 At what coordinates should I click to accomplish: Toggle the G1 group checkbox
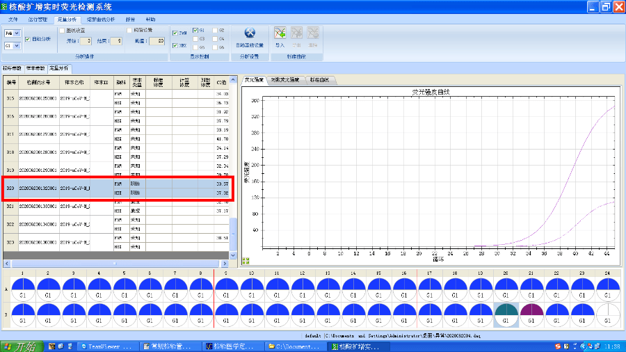[195, 31]
